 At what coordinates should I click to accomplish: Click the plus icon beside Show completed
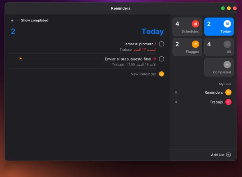click(x=12, y=21)
